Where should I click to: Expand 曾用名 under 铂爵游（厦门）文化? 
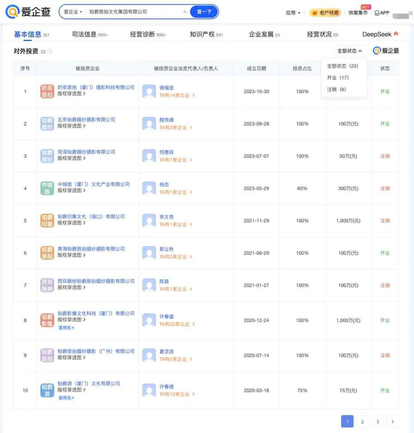pyautogui.click(x=66, y=398)
